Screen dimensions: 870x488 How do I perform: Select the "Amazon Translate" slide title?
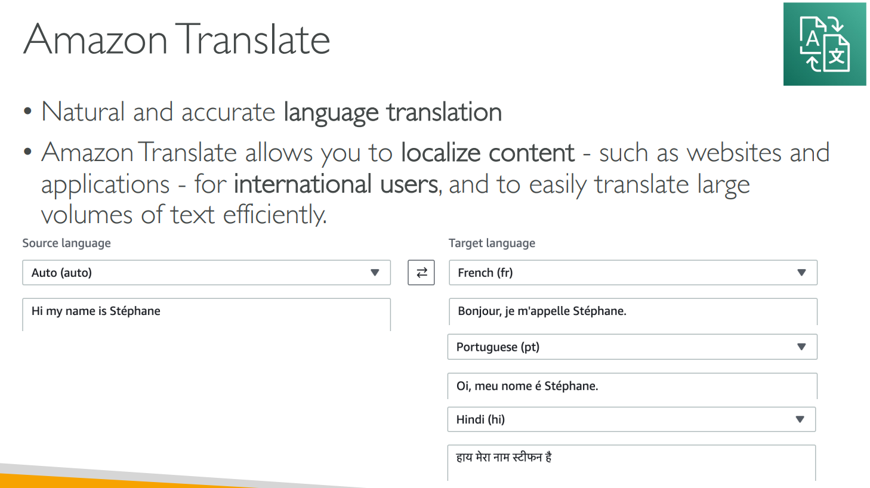(x=177, y=39)
